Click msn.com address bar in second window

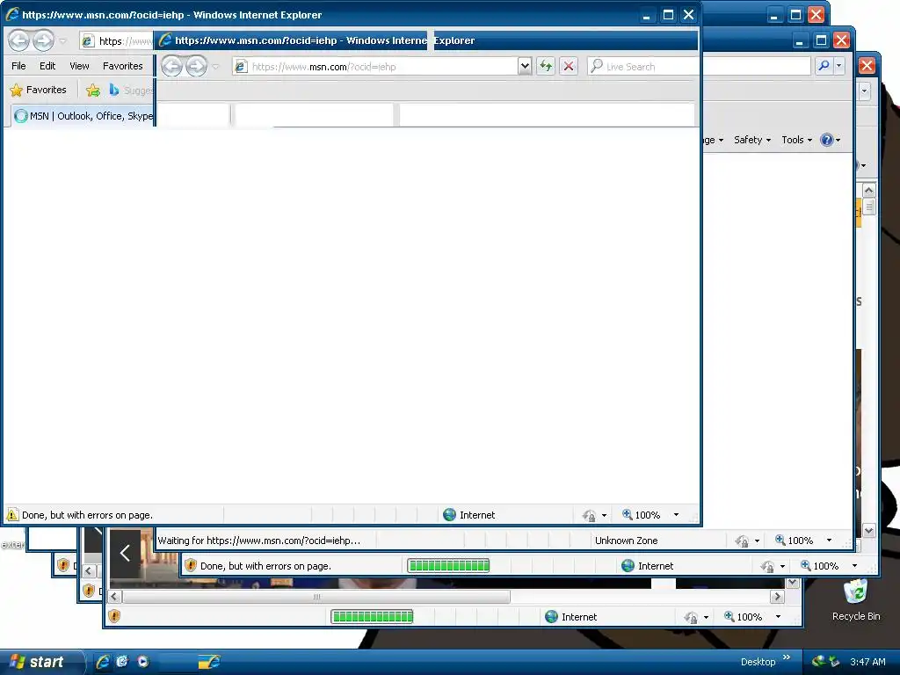click(x=375, y=67)
